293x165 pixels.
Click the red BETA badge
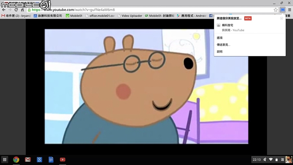248,18
